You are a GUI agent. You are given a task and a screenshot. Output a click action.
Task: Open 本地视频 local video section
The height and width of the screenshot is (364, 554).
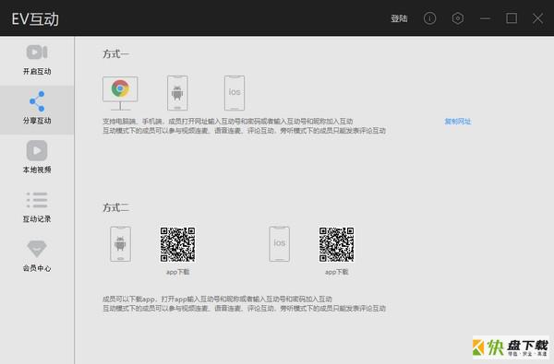pyautogui.click(x=37, y=158)
